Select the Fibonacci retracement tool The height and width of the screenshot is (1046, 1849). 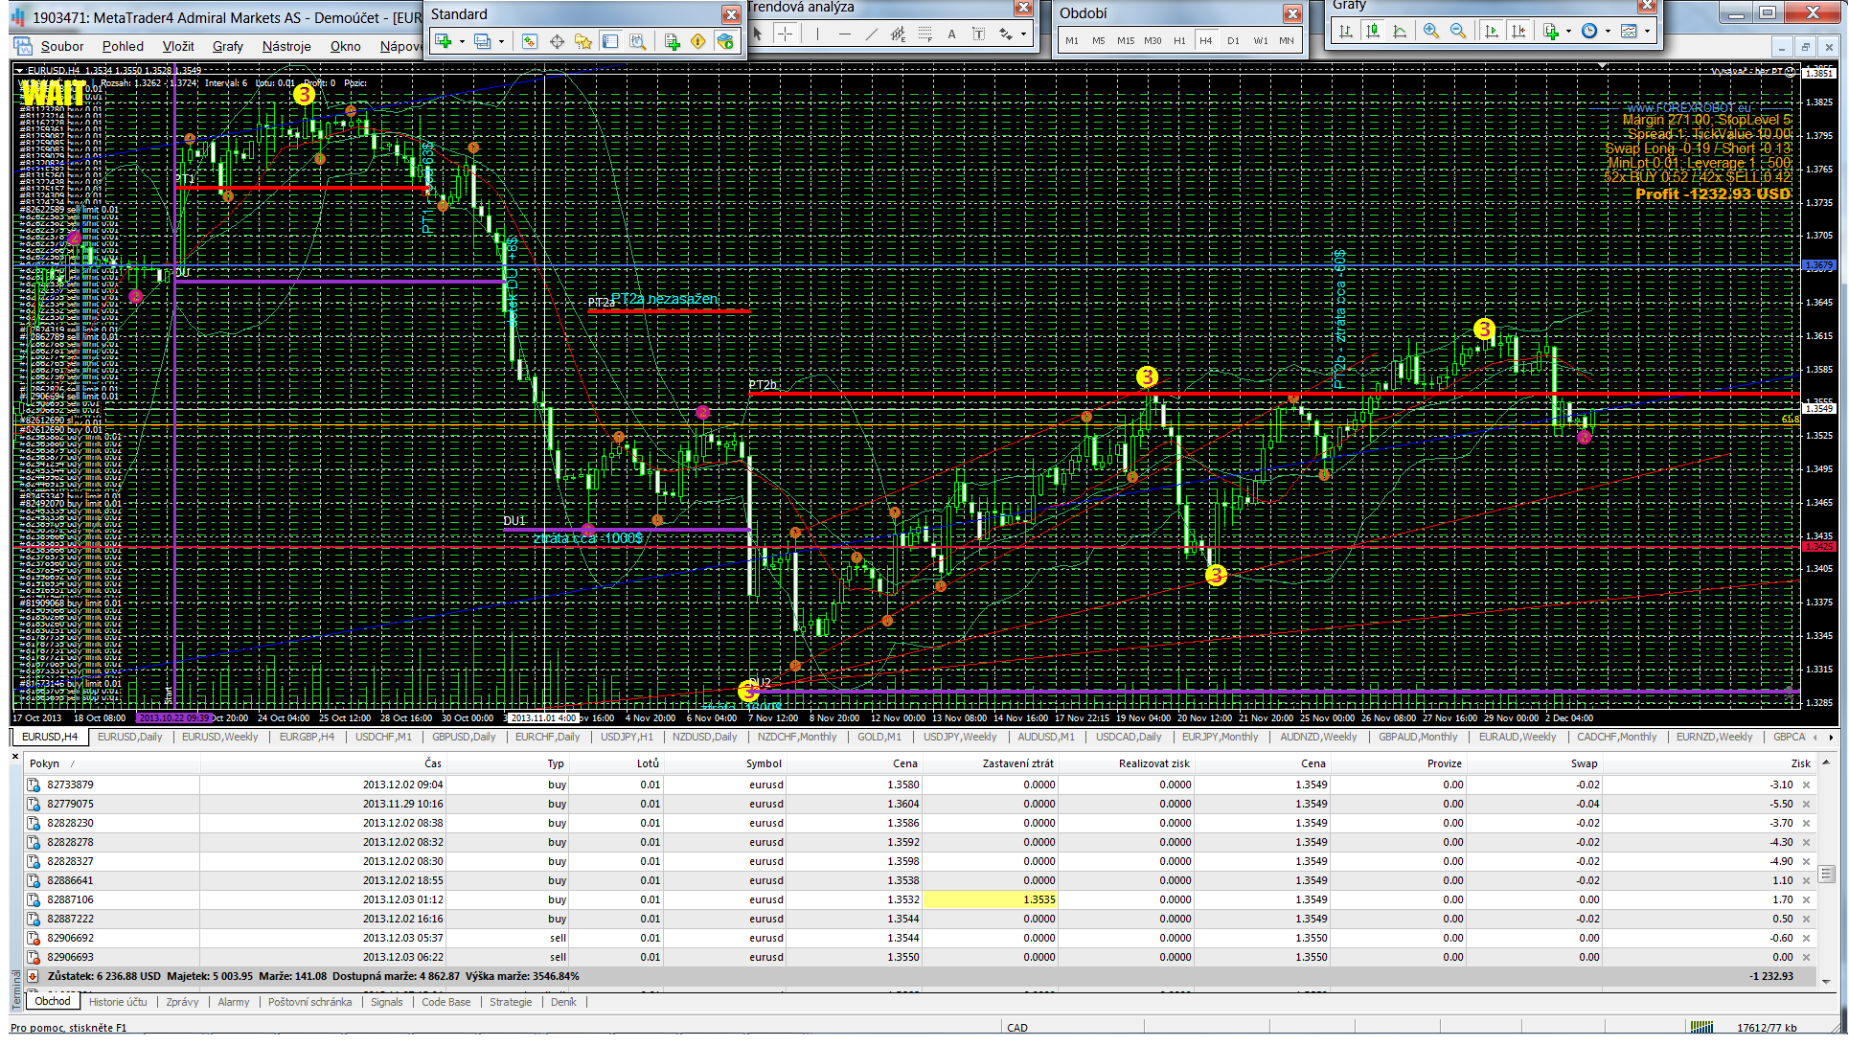click(x=924, y=34)
